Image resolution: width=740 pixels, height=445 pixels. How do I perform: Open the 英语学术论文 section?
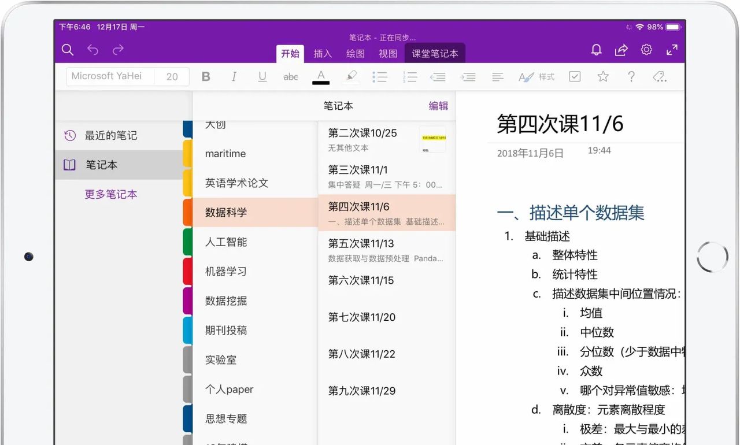click(x=255, y=183)
